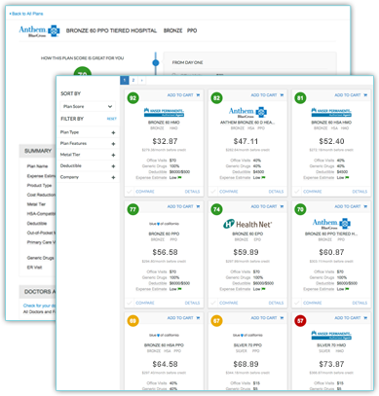Select page 1 in pagination
Image resolution: width=379 pixels, height=396 pixels.
tap(125, 80)
